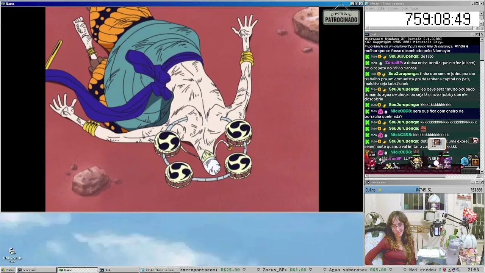Open info.txt Bloco de notas from taskbar
The height and width of the screenshot is (273, 485).
point(159,270)
